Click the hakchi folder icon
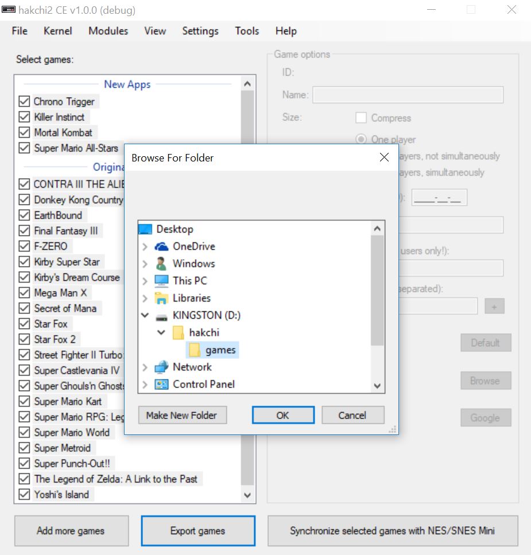The height and width of the screenshot is (555, 531). (x=178, y=333)
